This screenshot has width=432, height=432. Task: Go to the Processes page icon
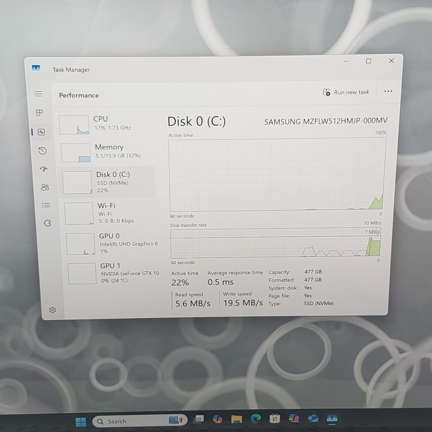pyautogui.click(x=40, y=113)
